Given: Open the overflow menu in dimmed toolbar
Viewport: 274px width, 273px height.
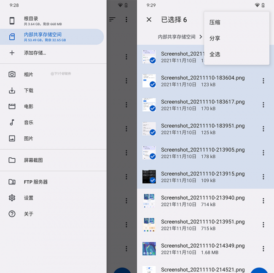Looking at the screenshot, I should tap(126, 19).
